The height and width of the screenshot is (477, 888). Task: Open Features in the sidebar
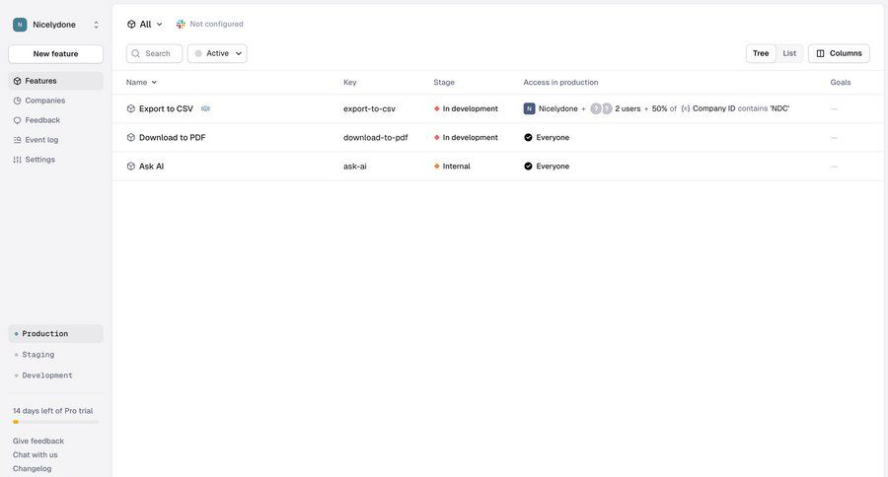coord(55,81)
